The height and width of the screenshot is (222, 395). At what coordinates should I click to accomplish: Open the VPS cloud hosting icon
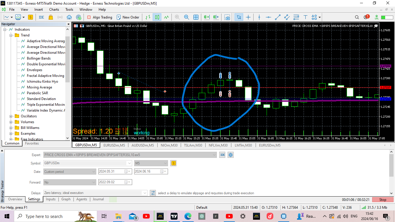click(x=69, y=17)
